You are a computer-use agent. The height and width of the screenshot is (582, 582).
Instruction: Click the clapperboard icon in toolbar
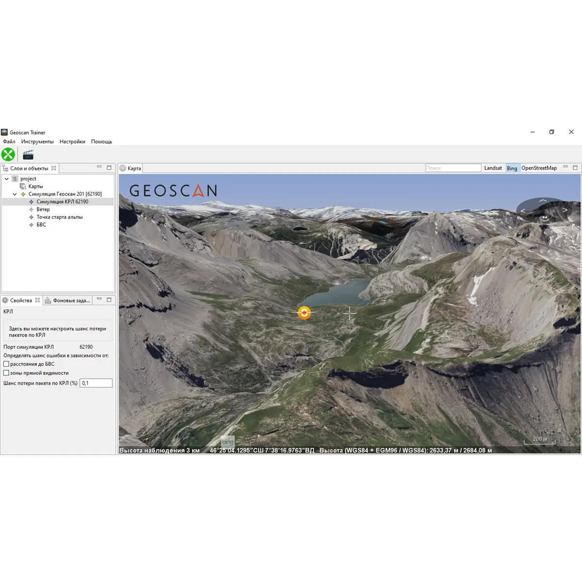pyautogui.click(x=28, y=155)
